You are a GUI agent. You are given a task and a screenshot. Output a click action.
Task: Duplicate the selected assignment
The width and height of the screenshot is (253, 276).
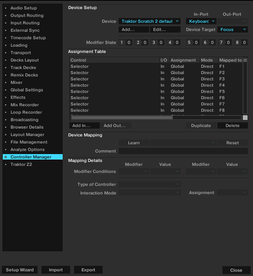coord(201,126)
